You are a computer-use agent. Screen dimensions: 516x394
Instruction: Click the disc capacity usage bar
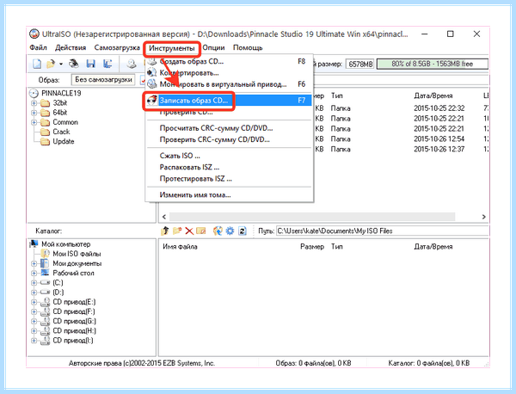tap(432, 64)
